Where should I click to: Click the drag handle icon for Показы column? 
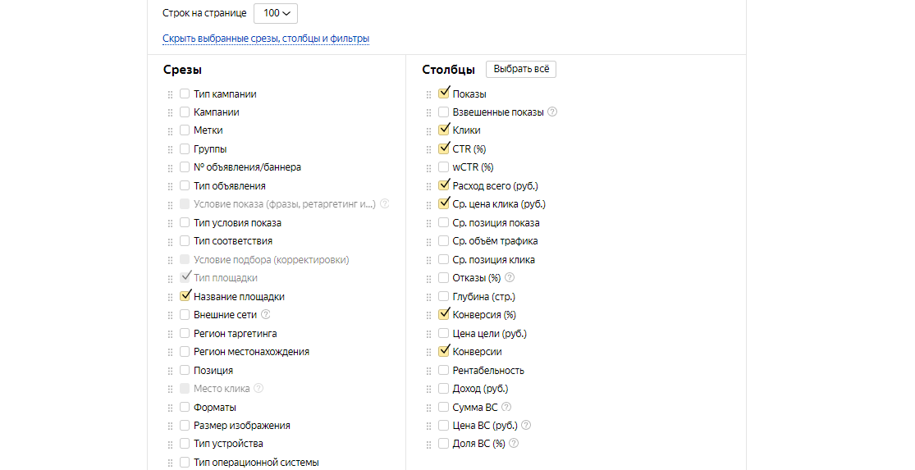click(x=428, y=94)
